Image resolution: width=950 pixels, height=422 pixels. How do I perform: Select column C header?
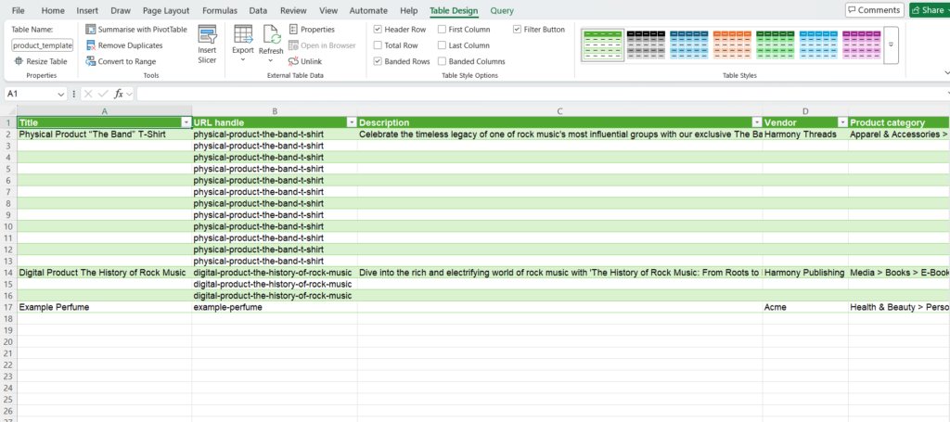(559, 110)
